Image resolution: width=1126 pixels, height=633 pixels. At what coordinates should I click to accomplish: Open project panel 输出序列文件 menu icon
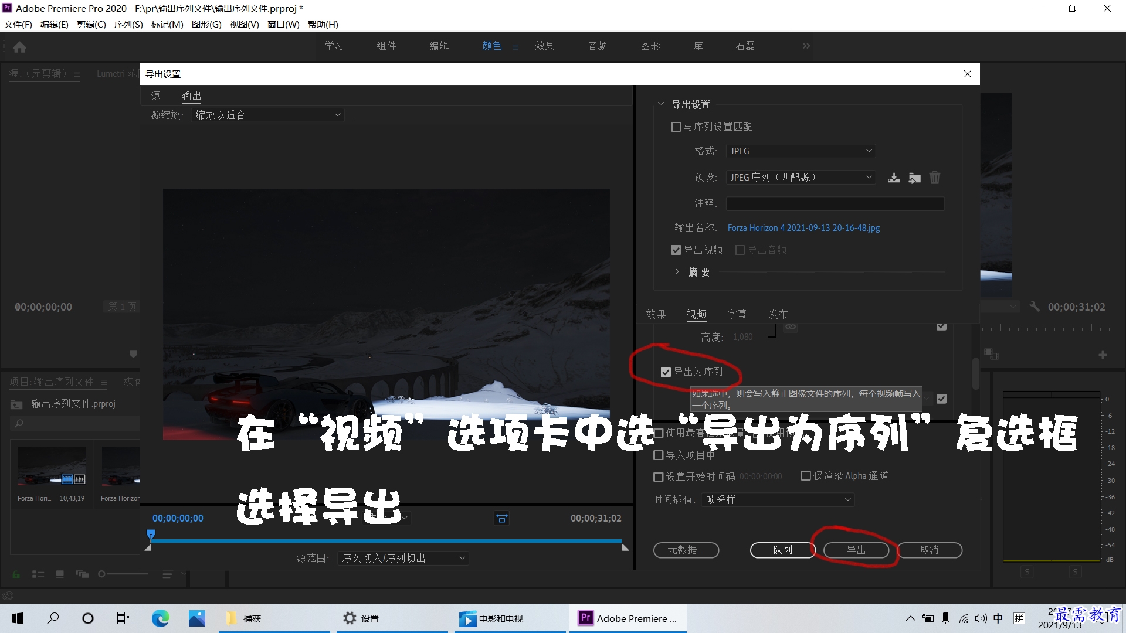(104, 382)
